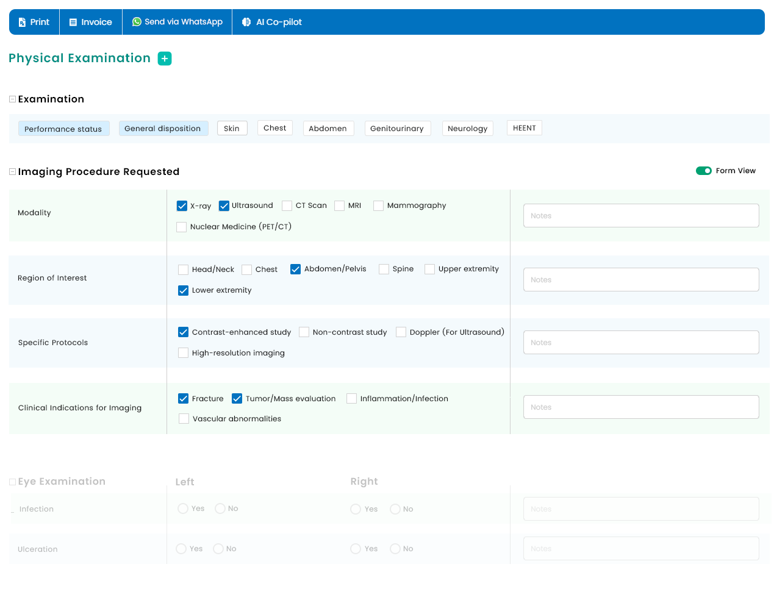The image size is (774, 603).
Task: Click the Print document icon
Action: tap(23, 22)
